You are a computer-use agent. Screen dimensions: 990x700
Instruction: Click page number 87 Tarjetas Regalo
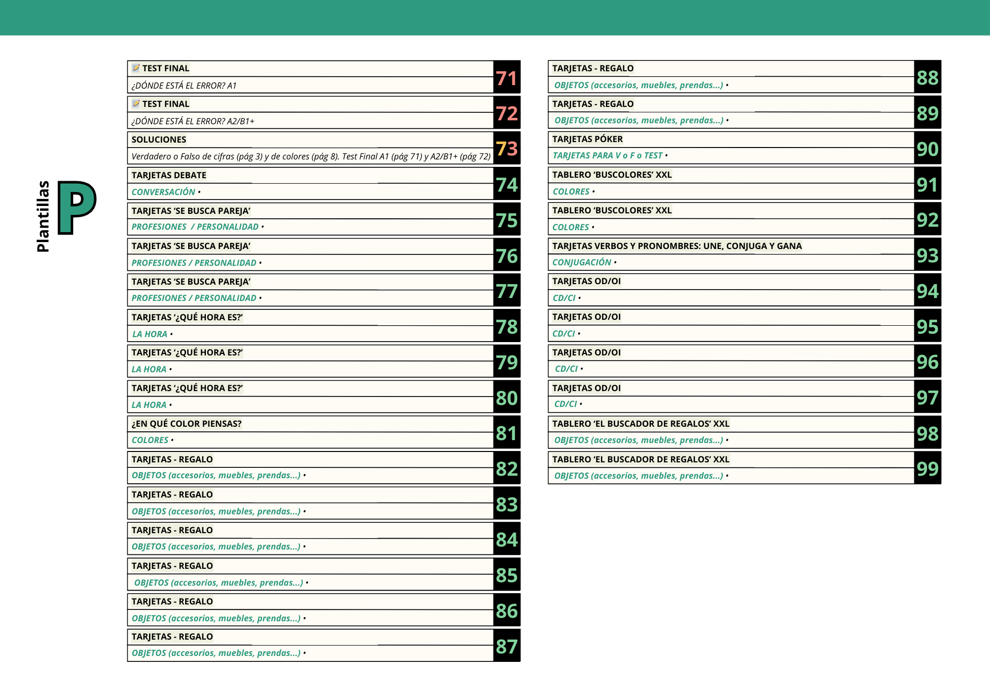506,647
